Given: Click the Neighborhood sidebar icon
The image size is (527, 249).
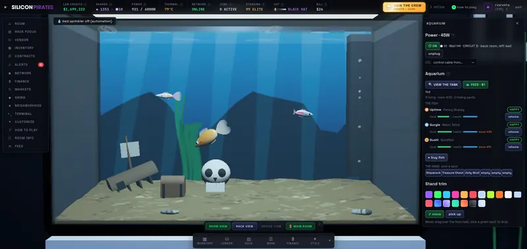Looking at the screenshot, I should 9,106.
